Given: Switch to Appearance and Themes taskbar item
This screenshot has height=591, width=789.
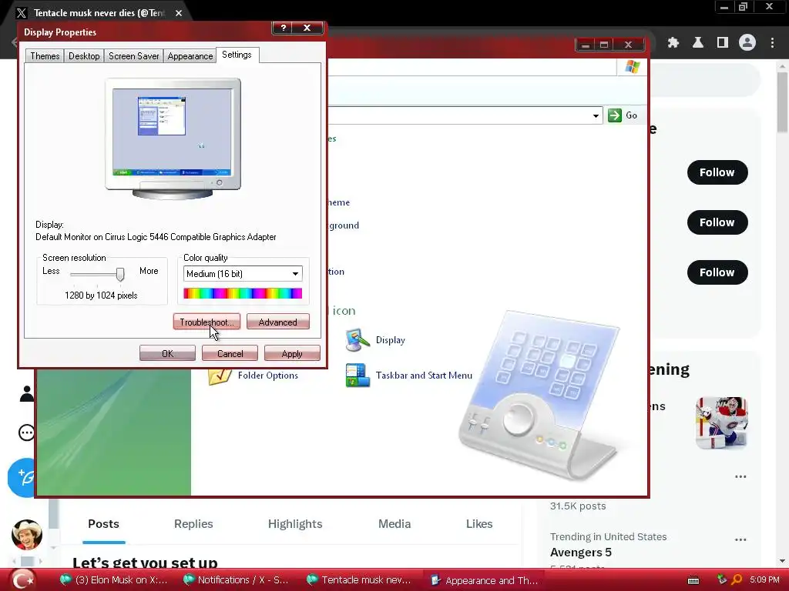Looking at the screenshot, I should (x=484, y=580).
